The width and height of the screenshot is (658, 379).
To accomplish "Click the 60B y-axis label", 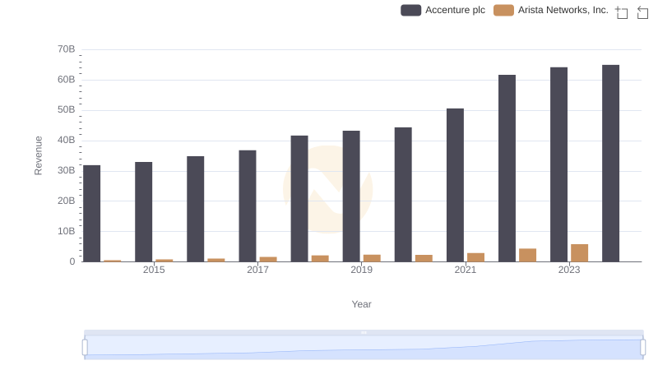I will point(67,80).
